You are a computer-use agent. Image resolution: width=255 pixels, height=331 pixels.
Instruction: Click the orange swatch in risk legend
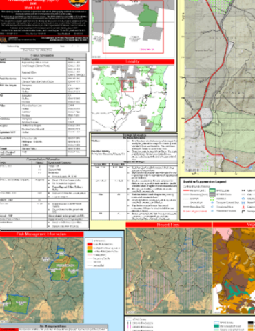click(x=90, y=248)
